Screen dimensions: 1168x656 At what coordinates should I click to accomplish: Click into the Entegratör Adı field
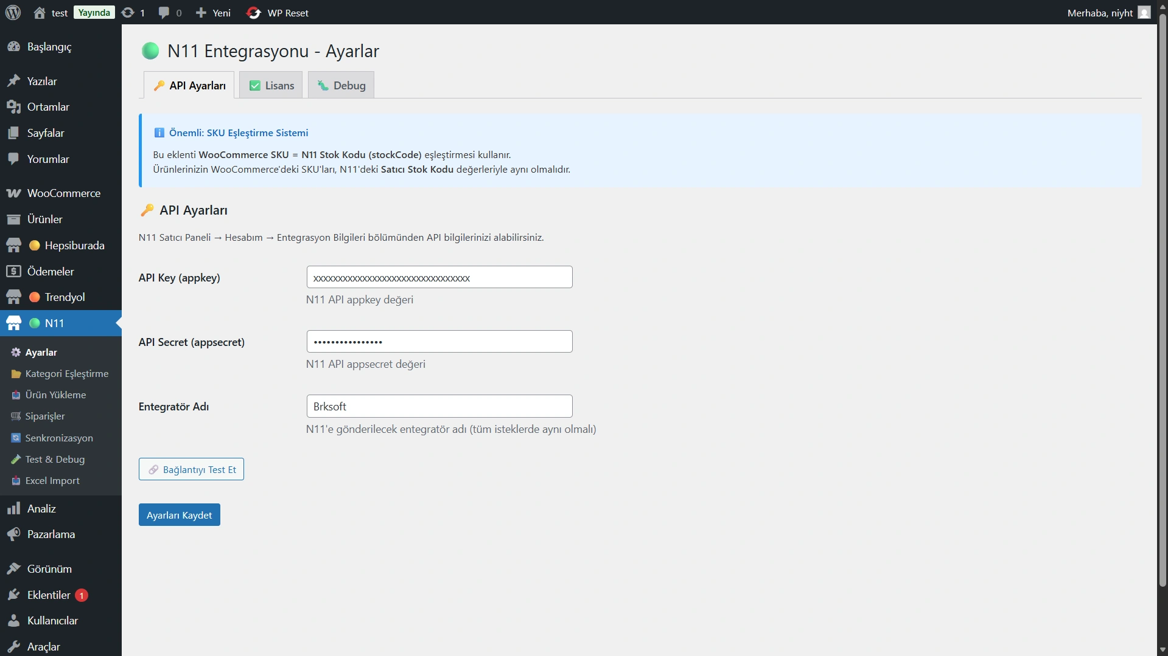click(439, 406)
